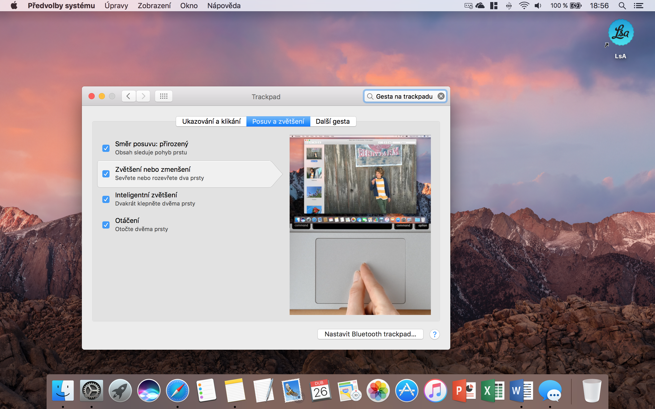655x409 pixels.
Task: Show all preferences grid button
Action: [x=163, y=96]
